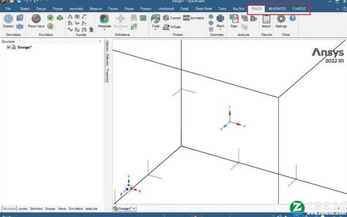Switch to the Workbench ribbon tab
The height and width of the screenshot is (217, 347).
pos(166,9)
